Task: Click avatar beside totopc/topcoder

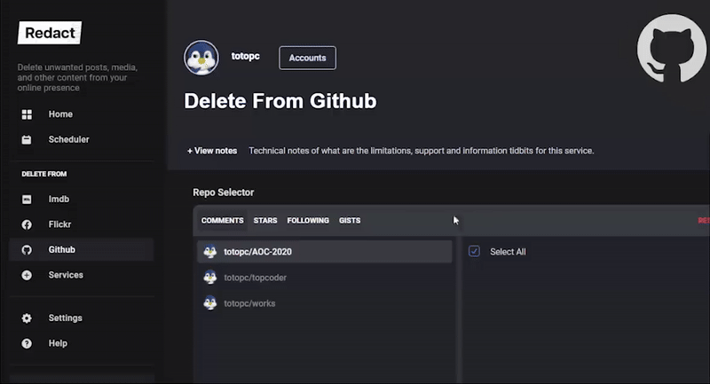Action: pos(210,278)
